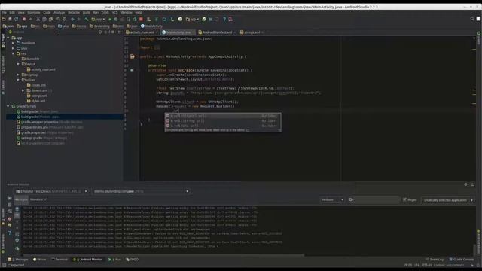Click the Search Everywhere magnifier at top right
The image size is (482, 271).
472,19
